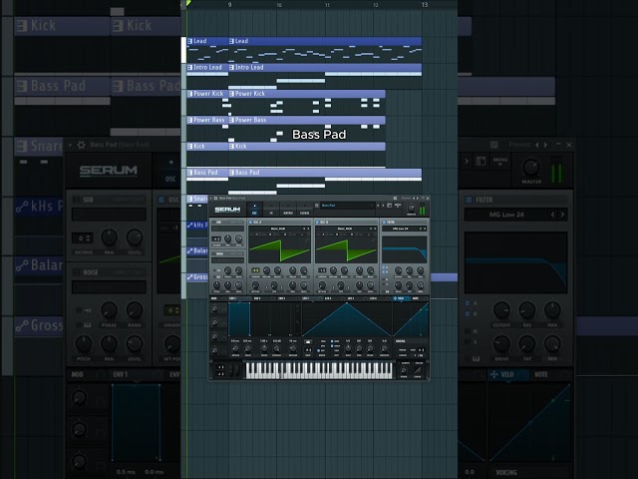638x479 pixels.
Task: Switch to the OSC tab in Serum
Action: [x=255, y=210]
